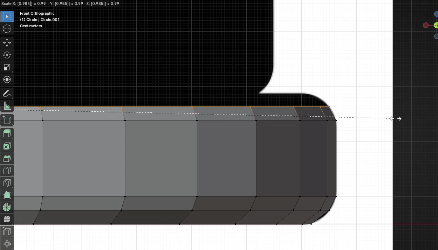Choose the Smooth vertices tool
The height and width of the screenshot is (250, 438).
pos(7,220)
